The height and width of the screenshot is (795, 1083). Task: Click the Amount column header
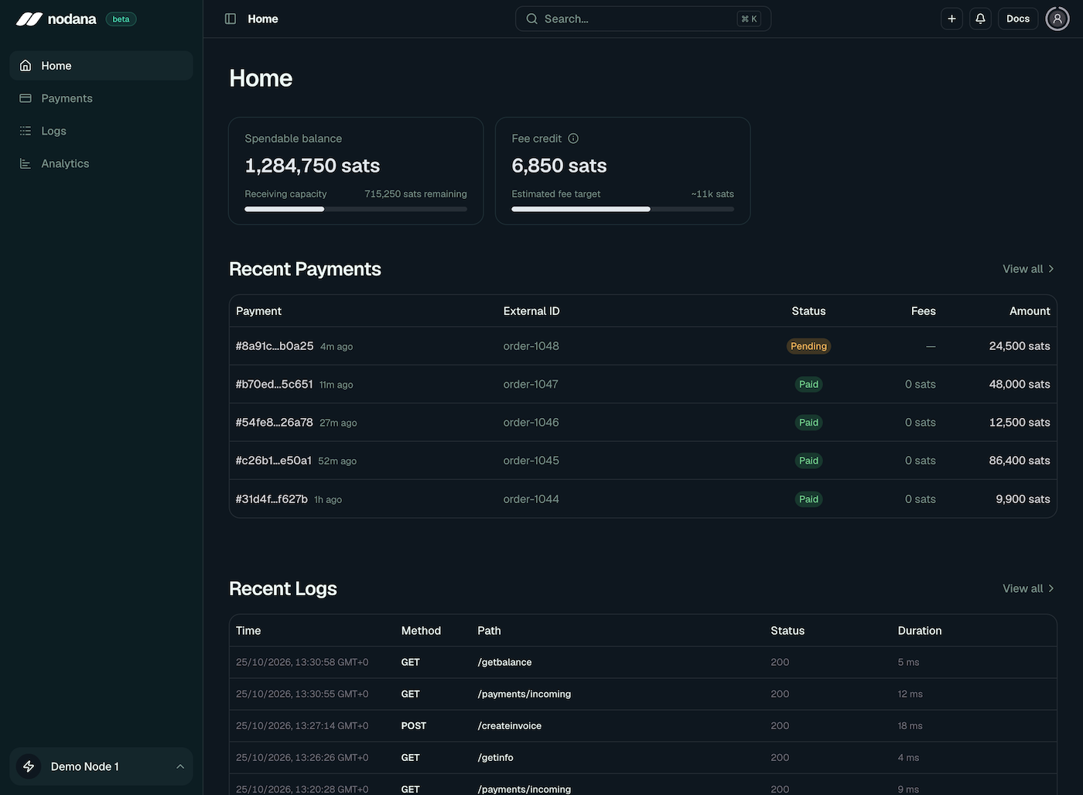click(1030, 311)
